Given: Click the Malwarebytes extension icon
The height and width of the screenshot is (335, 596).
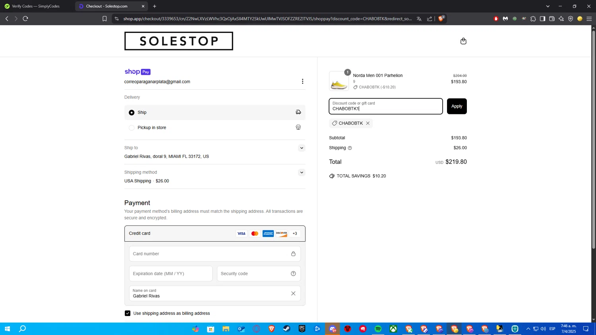Looking at the screenshot, I should [x=505, y=19].
